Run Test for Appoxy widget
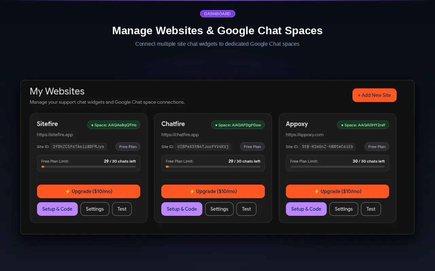Image resolution: width=435 pixels, height=271 pixels. (x=371, y=209)
